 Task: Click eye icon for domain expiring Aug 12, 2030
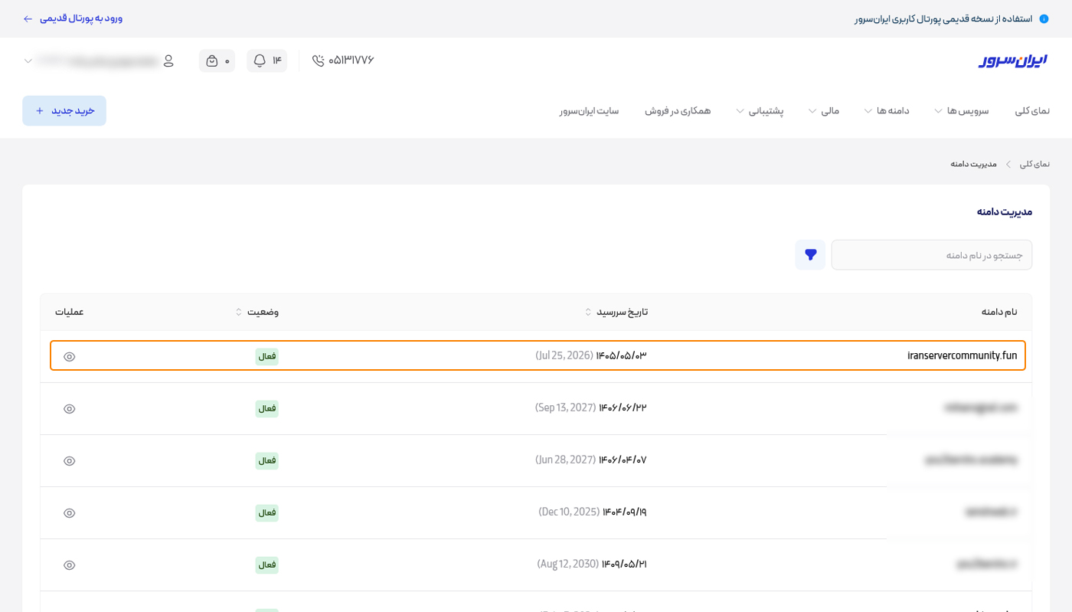pyautogui.click(x=70, y=565)
